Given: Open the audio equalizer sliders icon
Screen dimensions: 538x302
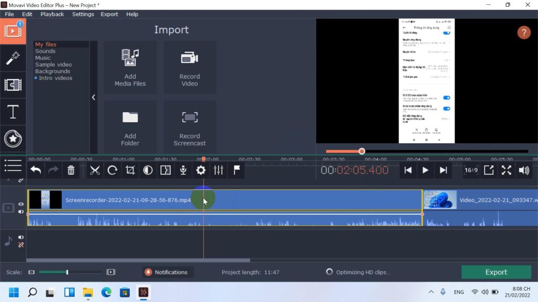Looking at the screenshot, I should [219, 170].
